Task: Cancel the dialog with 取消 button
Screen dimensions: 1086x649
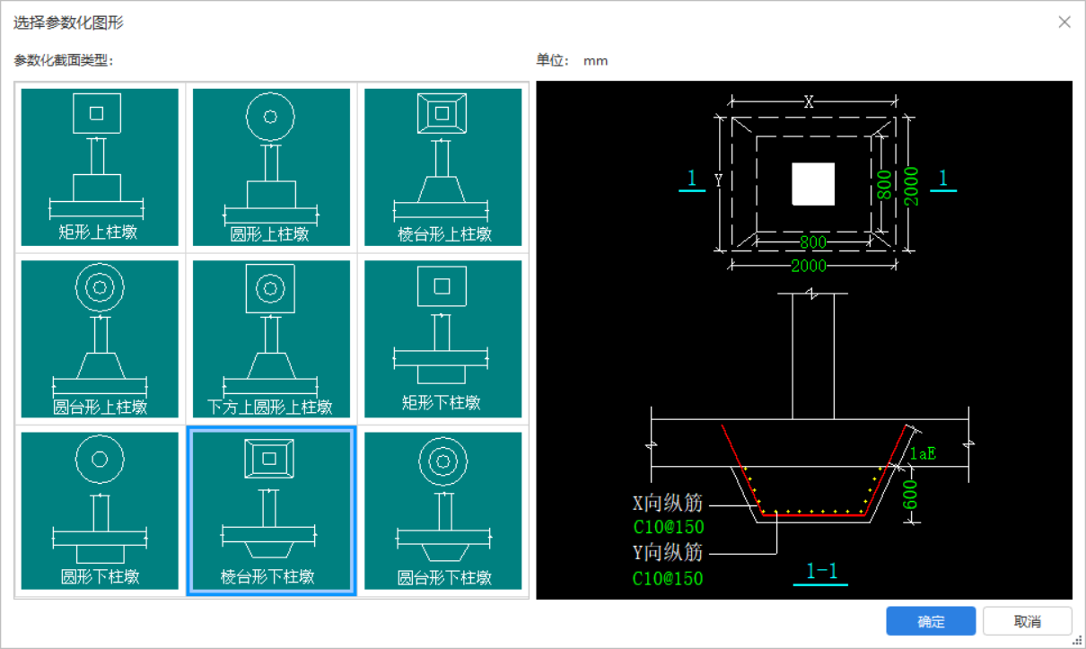Action: pyautogui.click(x=1028, y=621)
